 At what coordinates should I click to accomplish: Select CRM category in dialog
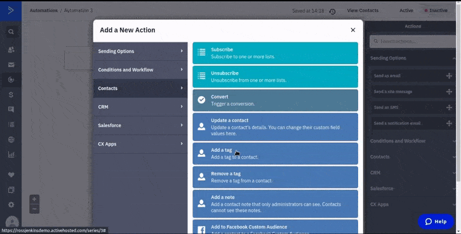tap(140, 107)
